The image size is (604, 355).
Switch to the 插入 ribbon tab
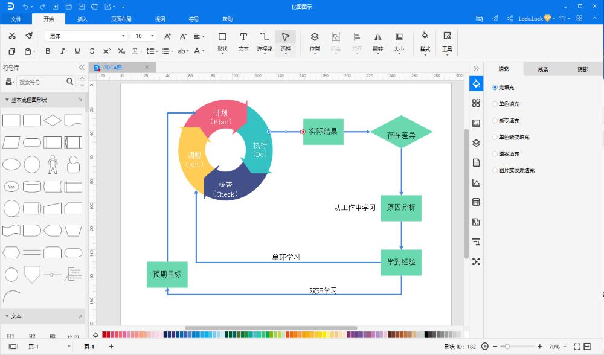[x=82, y=19]
